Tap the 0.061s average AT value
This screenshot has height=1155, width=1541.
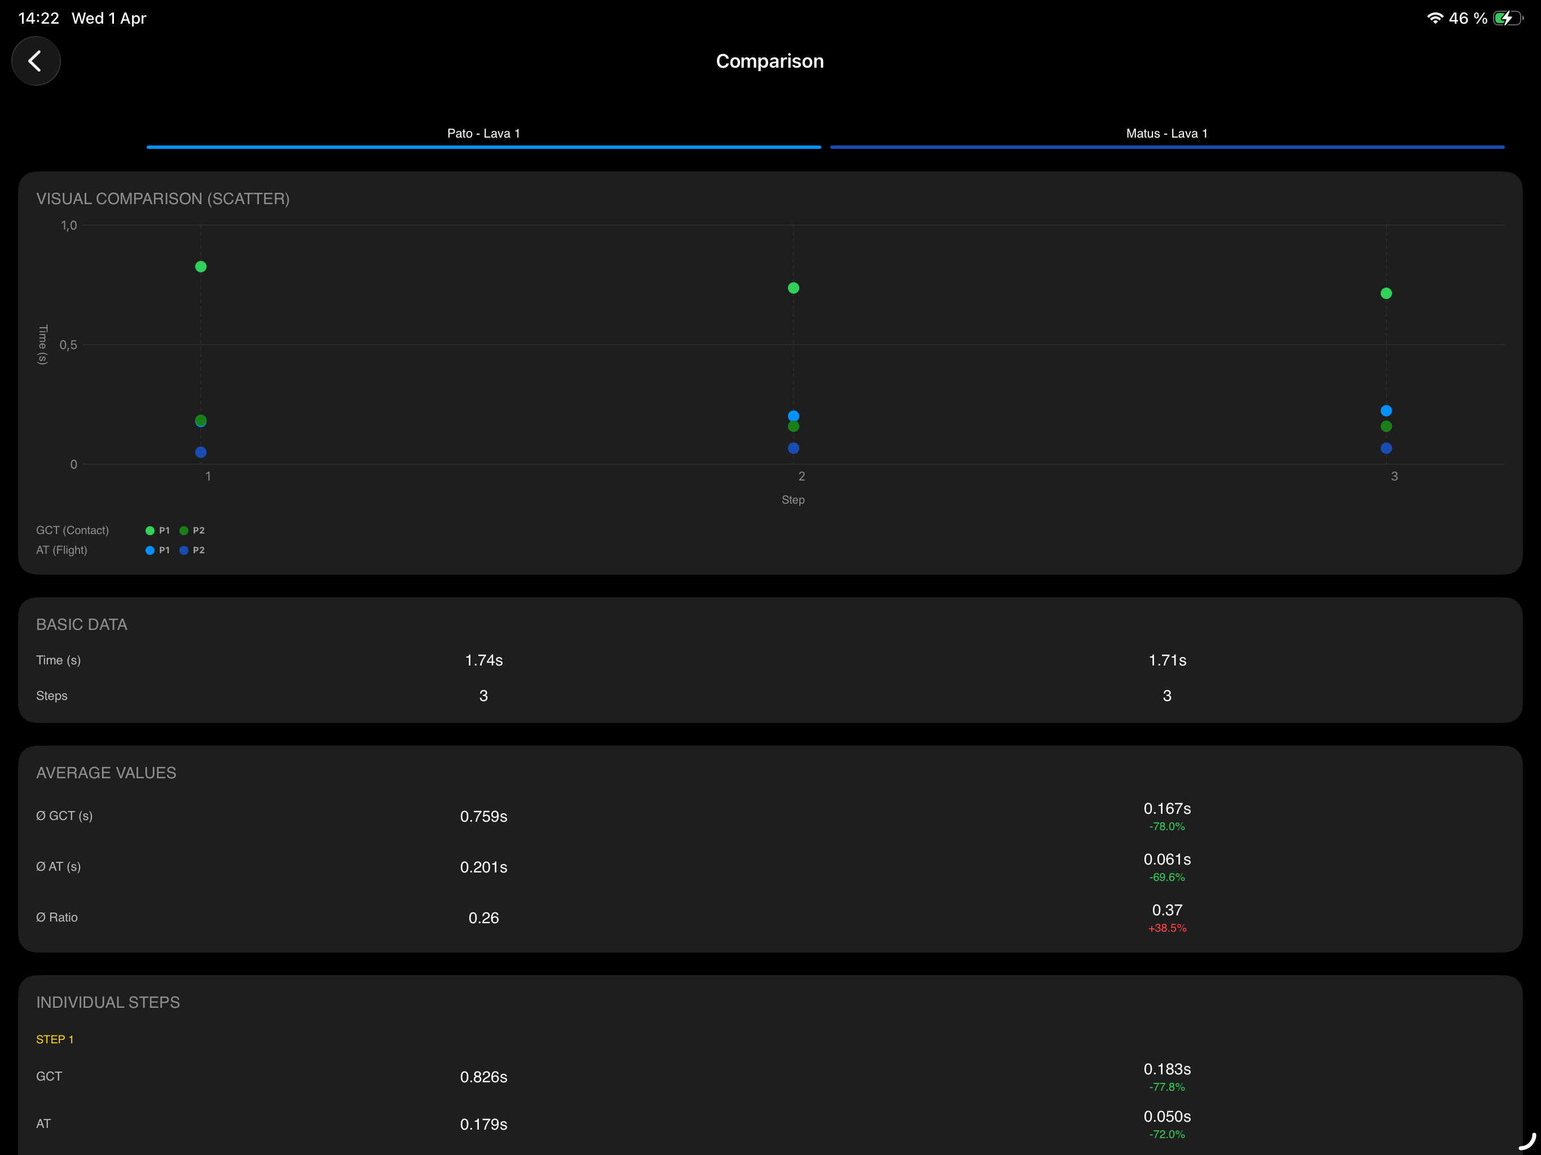tap(1167, 859)
